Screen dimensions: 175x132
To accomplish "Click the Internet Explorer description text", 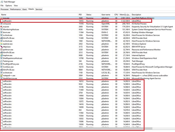I will pyautogui.click(x=138, y=55).
